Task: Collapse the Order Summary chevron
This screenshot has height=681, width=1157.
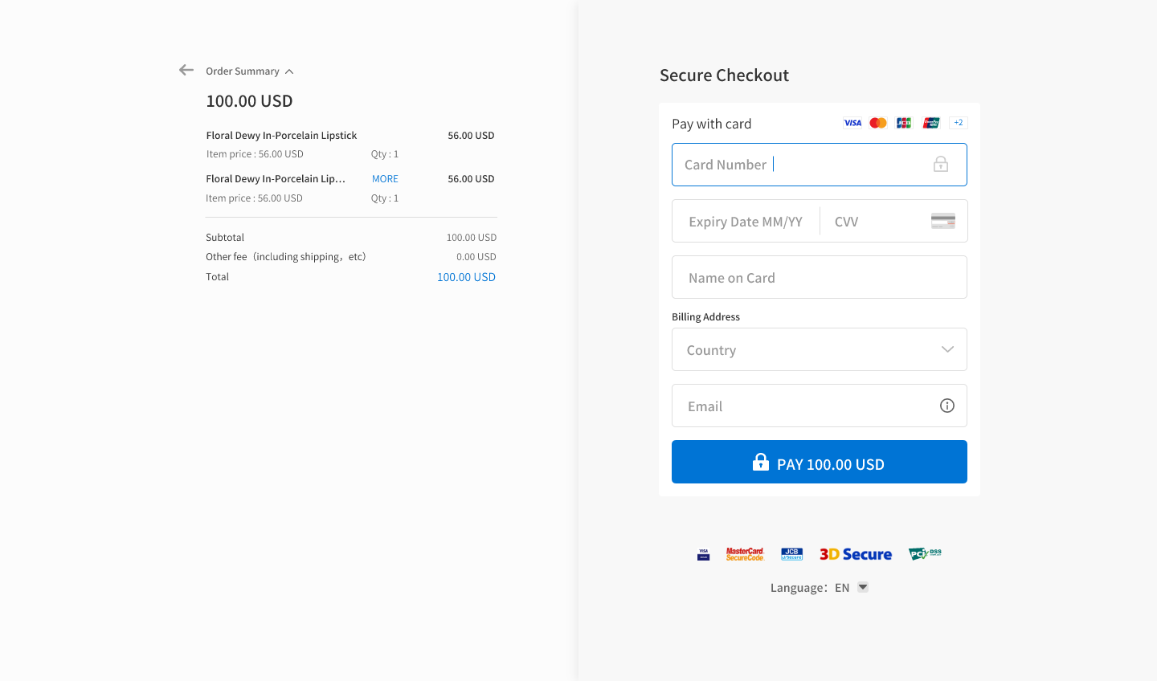Action: tap(289, 71)
